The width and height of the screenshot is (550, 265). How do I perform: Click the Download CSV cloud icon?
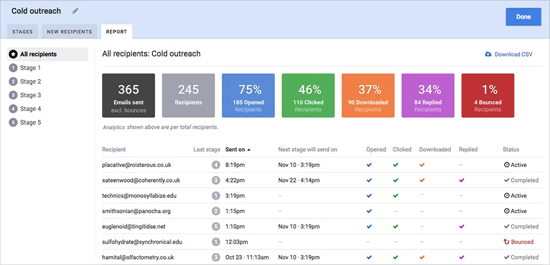(x=488, y=54)
